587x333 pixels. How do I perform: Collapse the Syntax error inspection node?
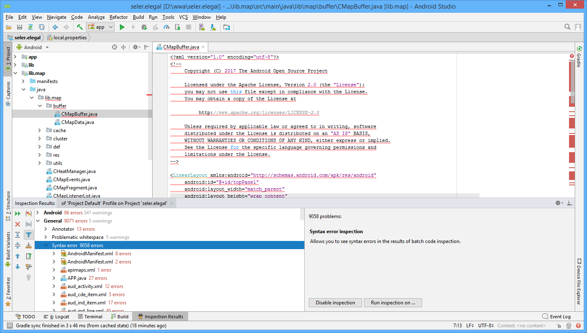(46, 245)
